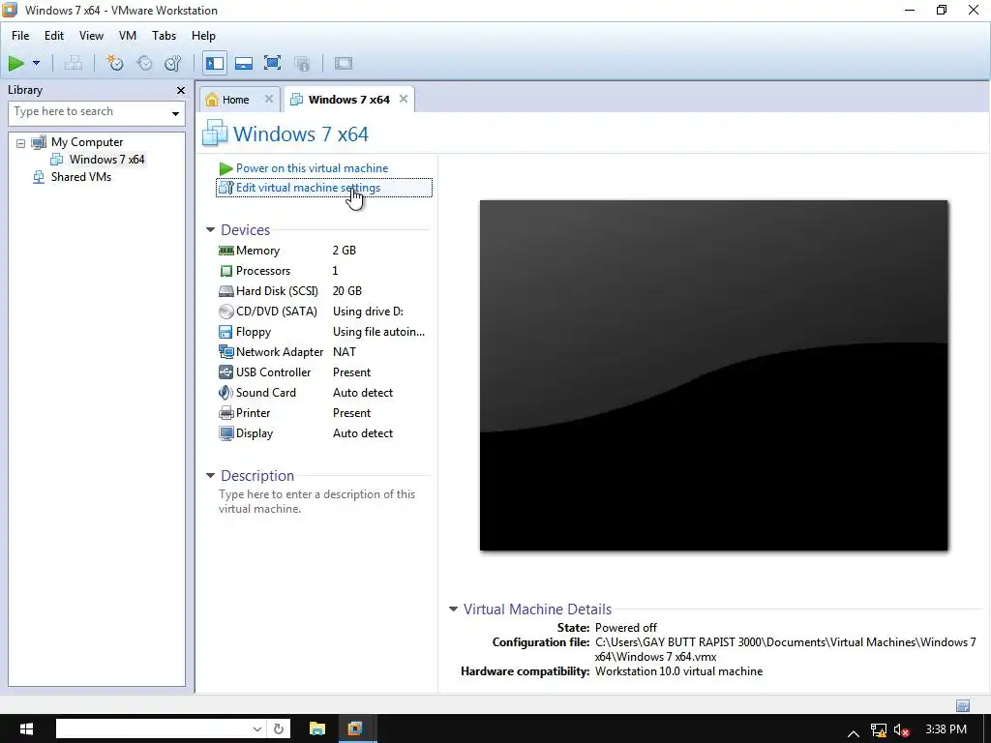
Task: Select Shared VMs in library
Action: [81, 177]
